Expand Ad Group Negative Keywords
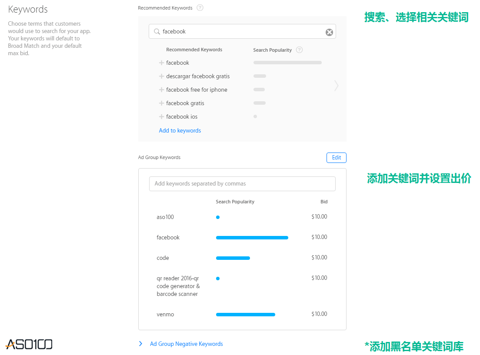This screenshot has width=480, height=355. click(x=140, y=344)
